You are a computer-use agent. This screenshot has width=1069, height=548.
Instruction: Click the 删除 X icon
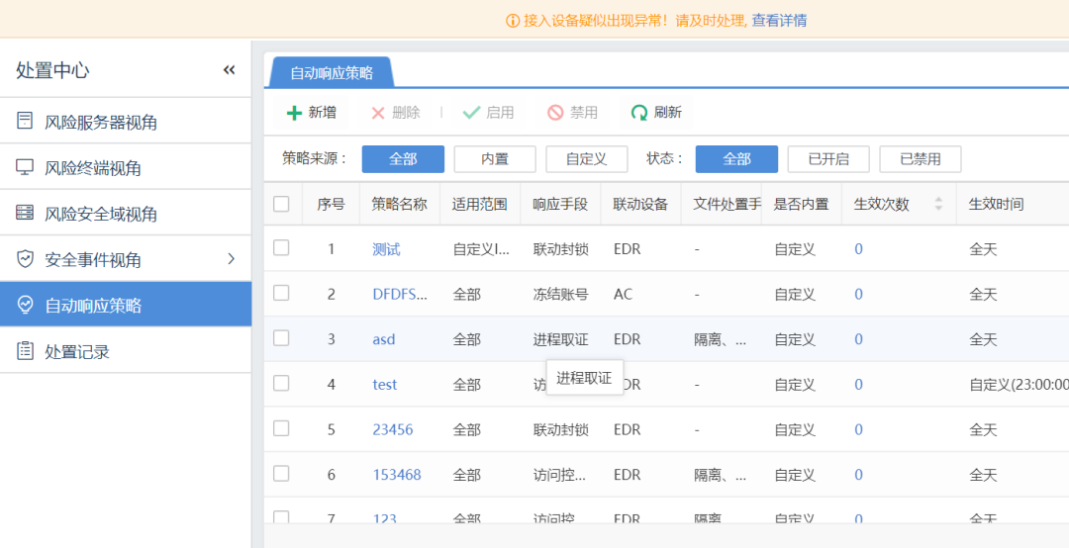[x=378, y=113]
